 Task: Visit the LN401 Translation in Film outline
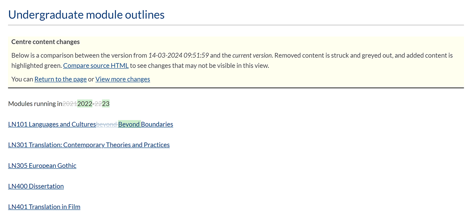point(44,207)
